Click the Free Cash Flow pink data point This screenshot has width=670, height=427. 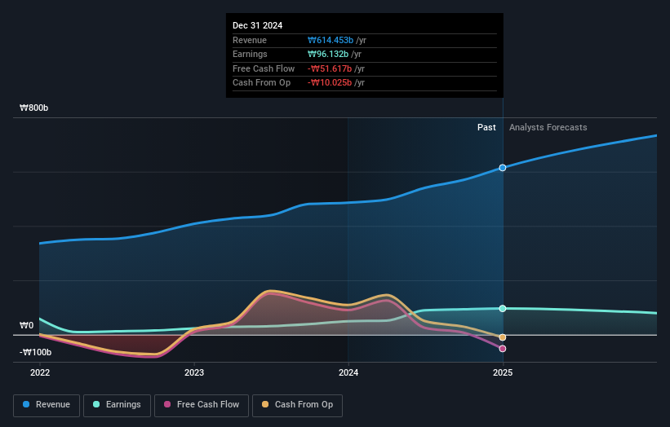(x=503, y=349)
